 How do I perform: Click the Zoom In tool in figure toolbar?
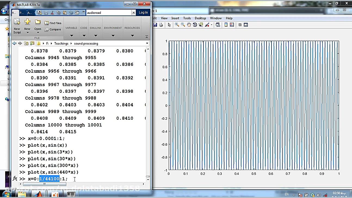[x=177, y=25]
